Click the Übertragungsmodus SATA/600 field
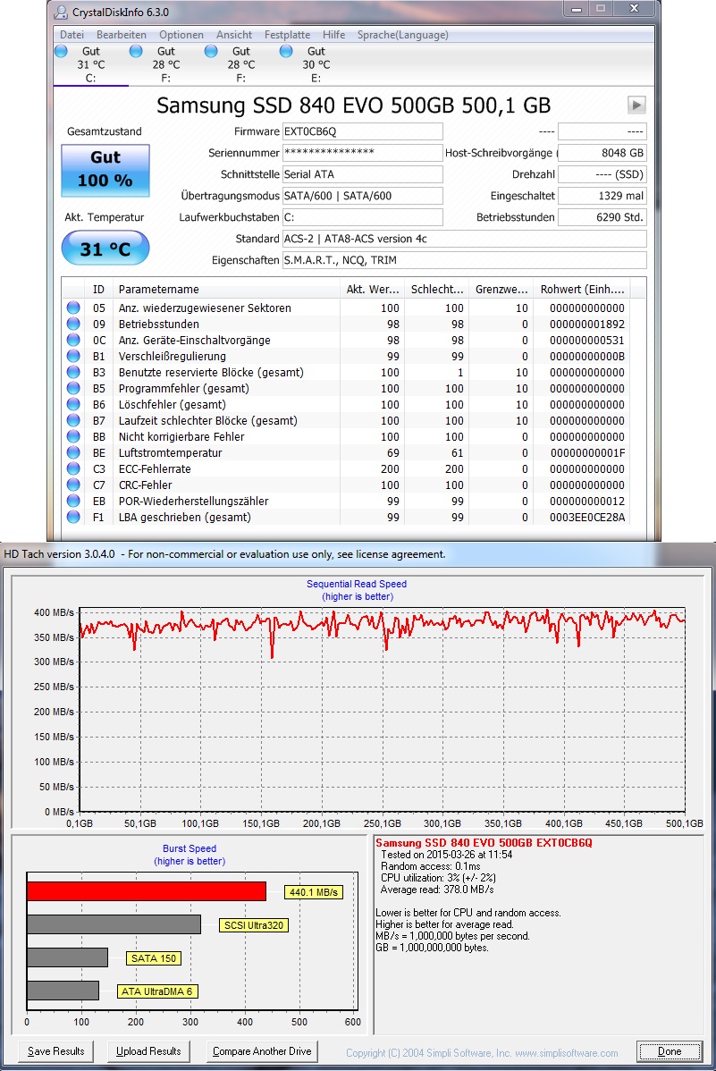716x1071 pixels. click(x=362, y=196)
